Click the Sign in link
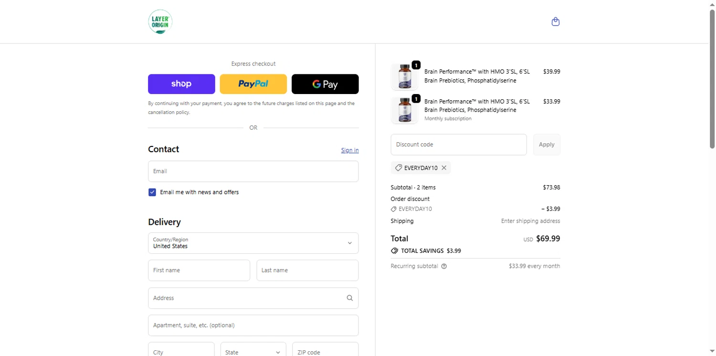 pyautogui.click(x=350, y=150)
